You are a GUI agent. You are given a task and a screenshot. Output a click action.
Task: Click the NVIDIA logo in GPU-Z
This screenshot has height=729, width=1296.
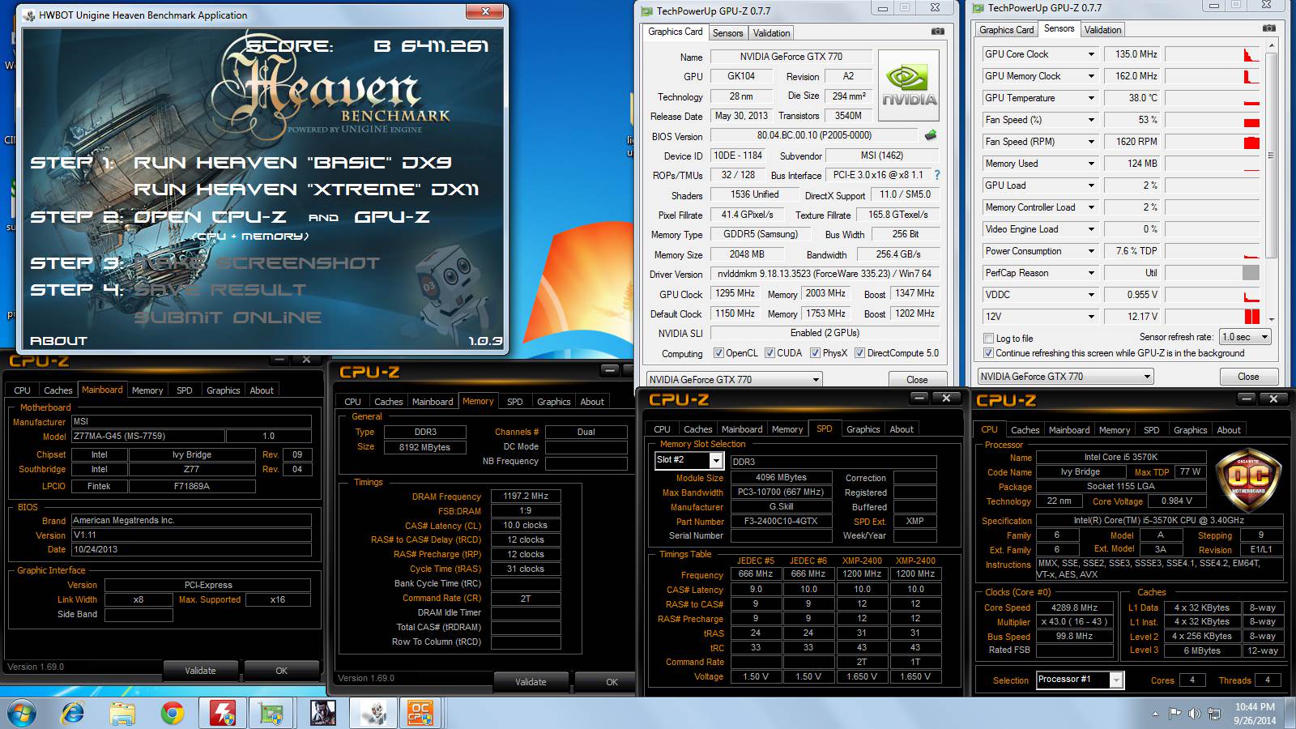coord(909,86)
